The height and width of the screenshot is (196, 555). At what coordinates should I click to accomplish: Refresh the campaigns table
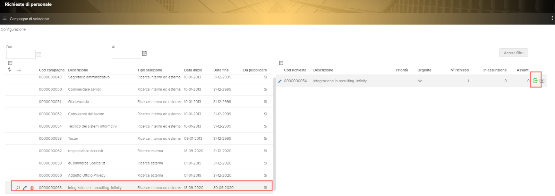tap(10, 70)
